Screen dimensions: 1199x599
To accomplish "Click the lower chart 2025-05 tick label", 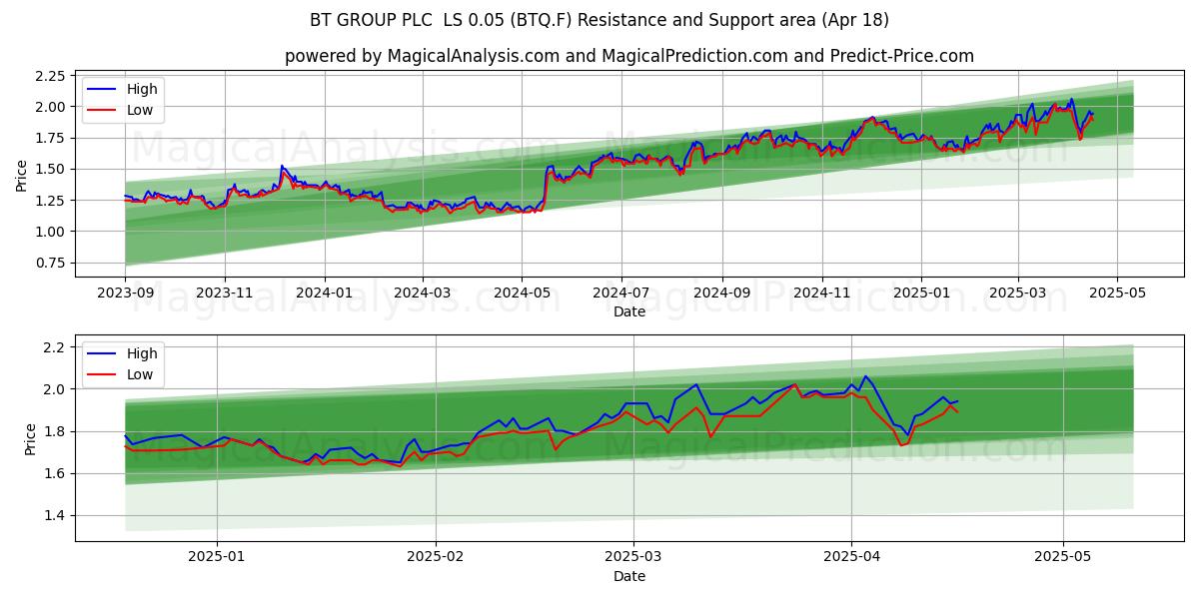I will coord(1063,557).
